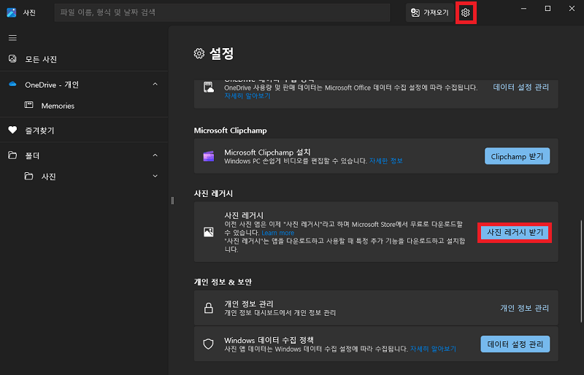Screen dimensions: 584x375
Task: Open the Learn more link for Photos Legacy
Action: pyautogui.click(x=278, y=233)
